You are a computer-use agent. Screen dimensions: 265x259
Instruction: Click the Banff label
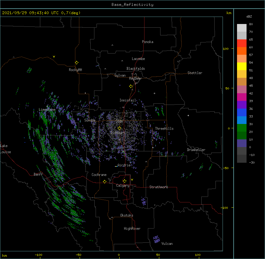click(38, 174)
